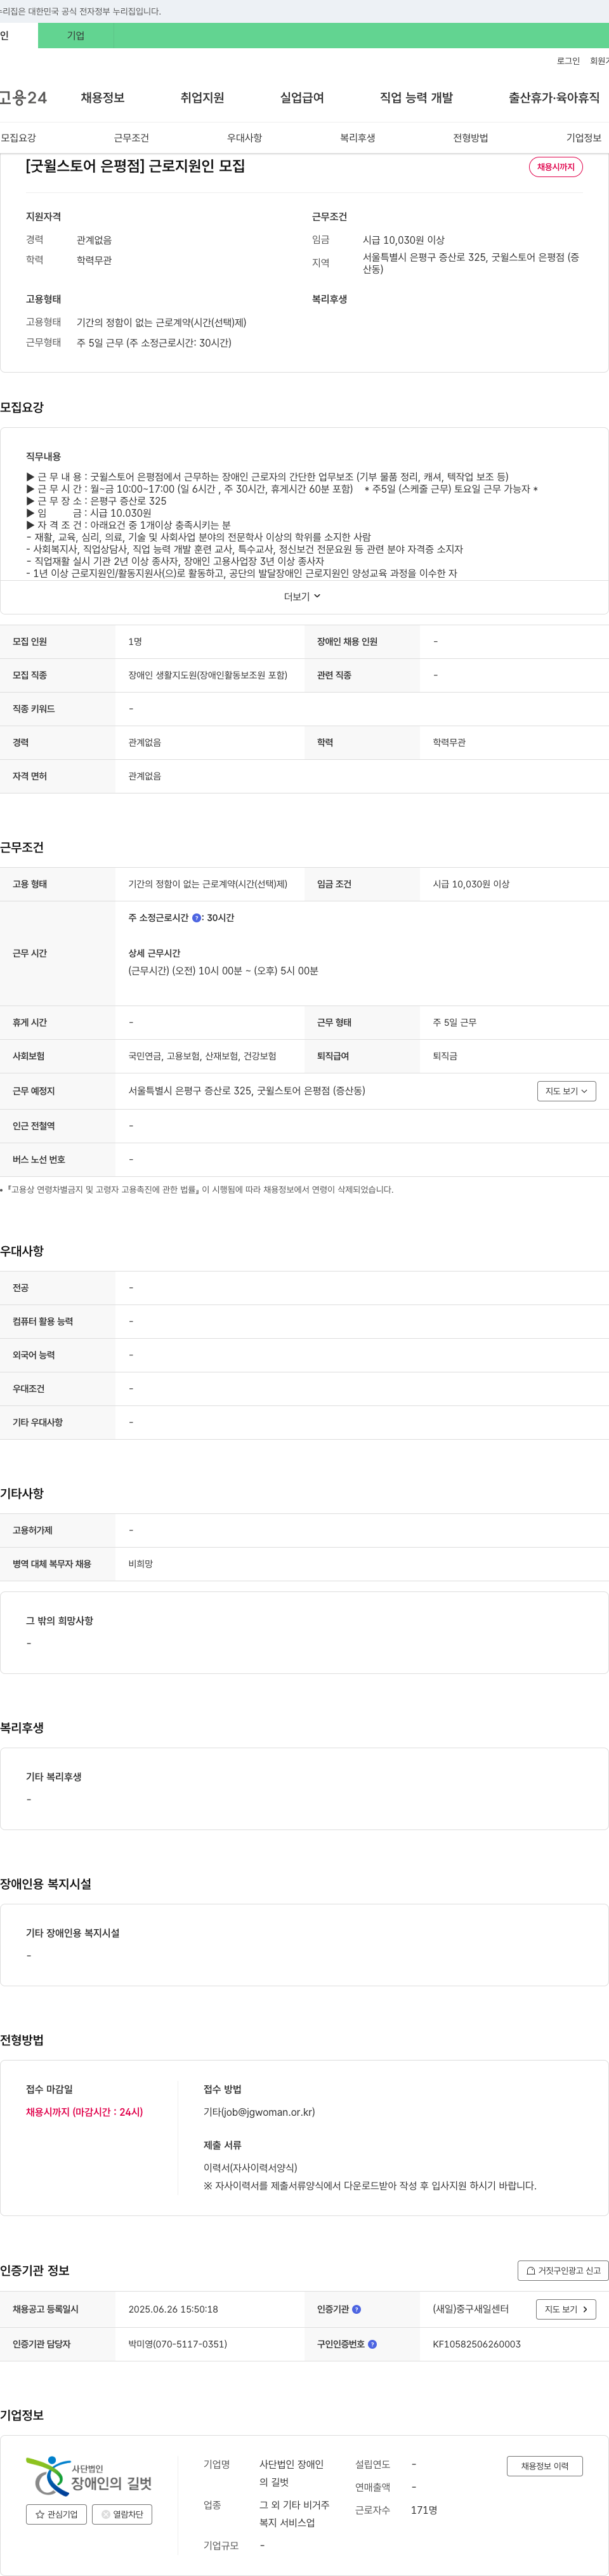Click email address job@jgwoman.or.kr
The image size is (609, 2576).
click(269, 2112)
